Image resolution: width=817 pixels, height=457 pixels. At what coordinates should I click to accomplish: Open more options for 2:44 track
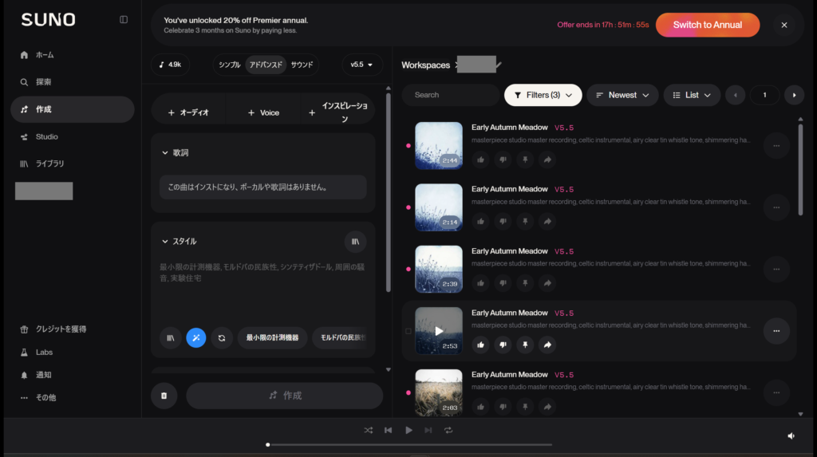(x=776, y=146)
